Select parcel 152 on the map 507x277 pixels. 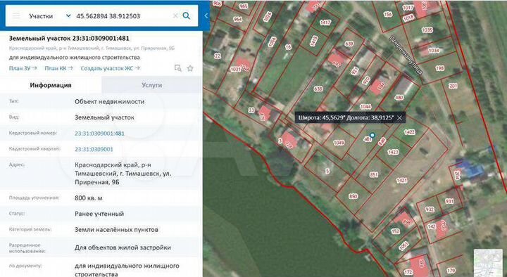(x=396, y=231)
